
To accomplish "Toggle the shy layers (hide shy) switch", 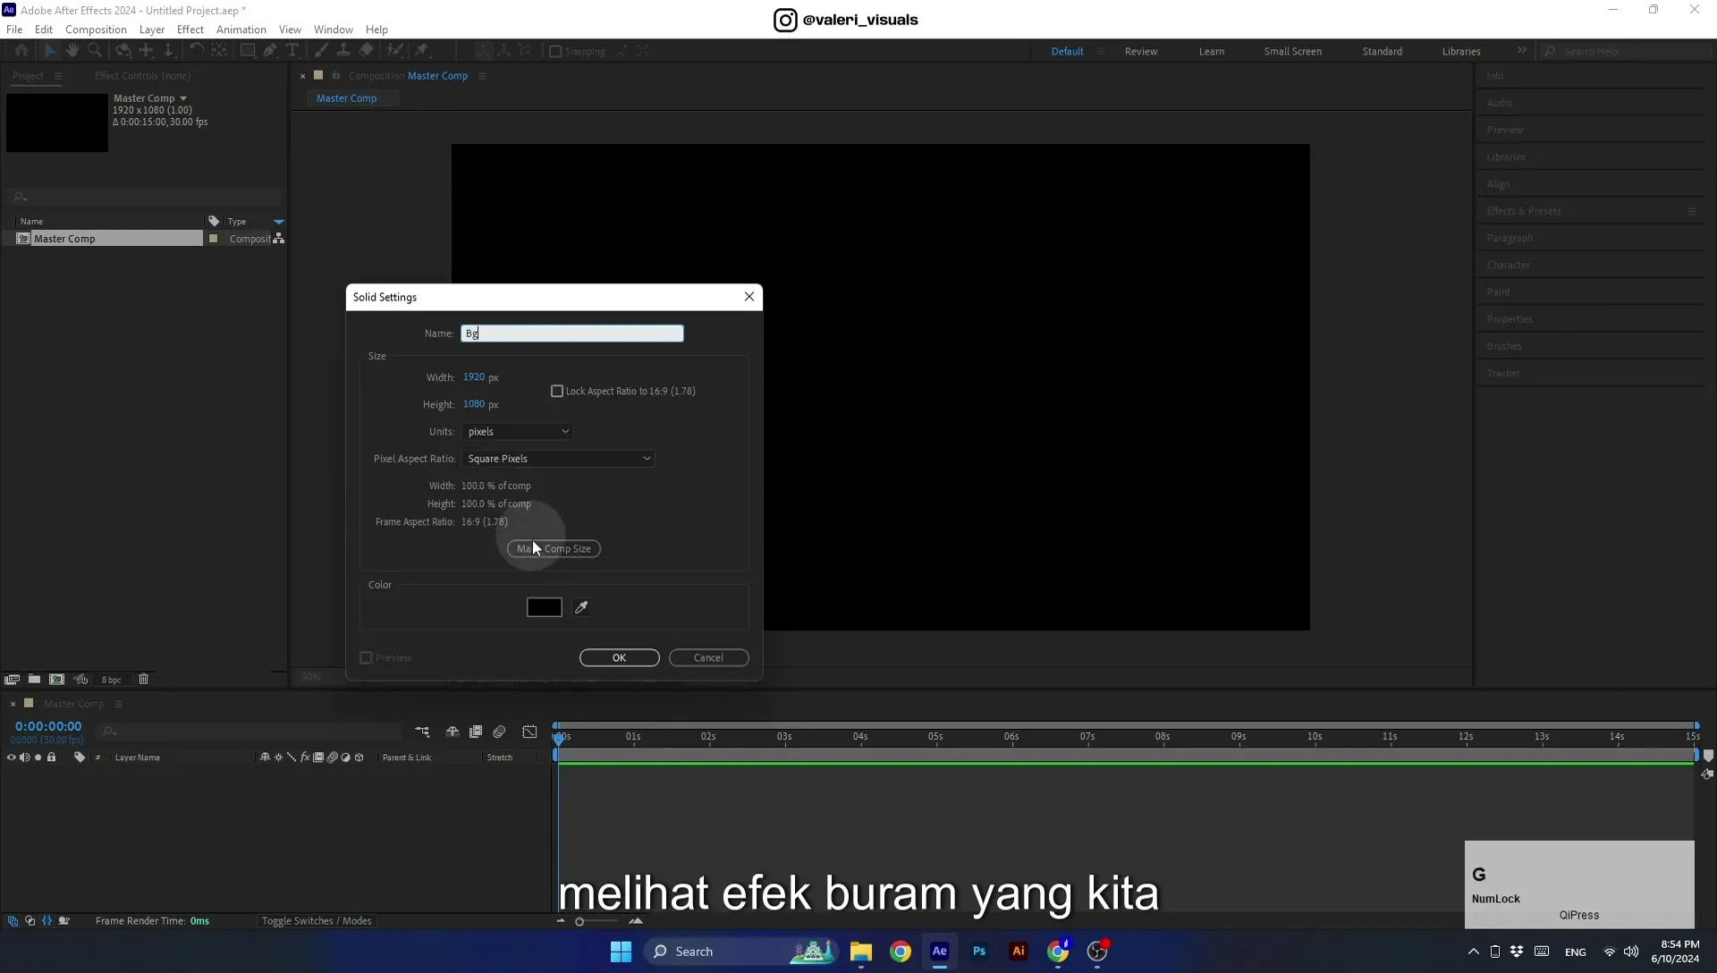I will (x=453, y=732).
